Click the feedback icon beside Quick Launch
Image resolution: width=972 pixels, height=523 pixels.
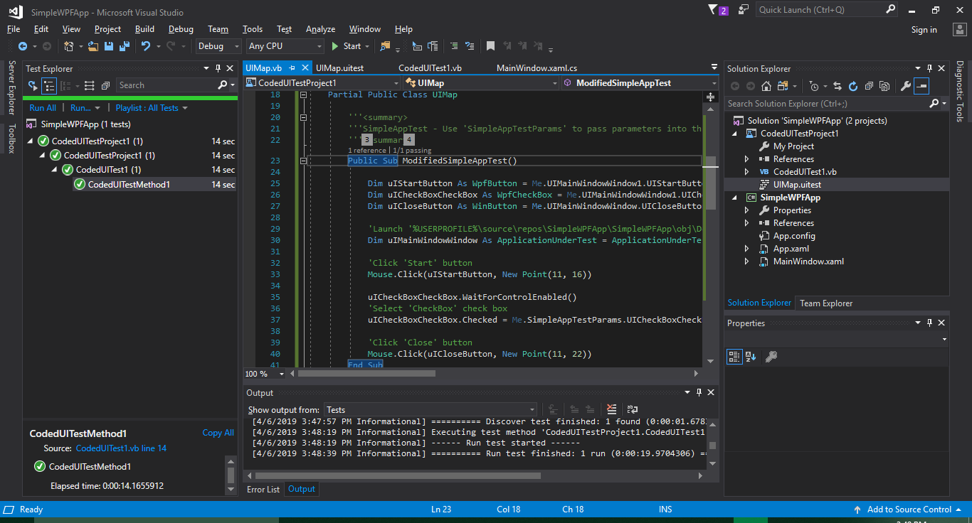(744, 9)
